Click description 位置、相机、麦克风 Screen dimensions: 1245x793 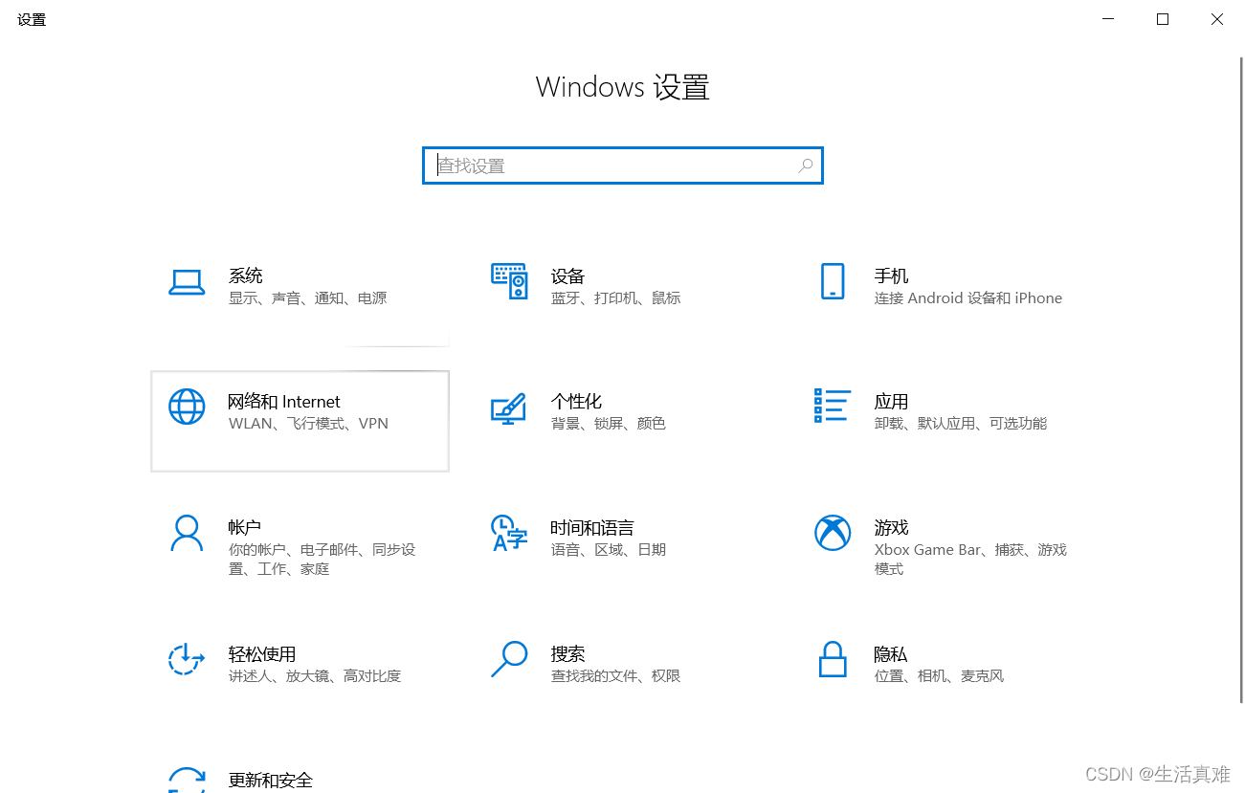939,675
